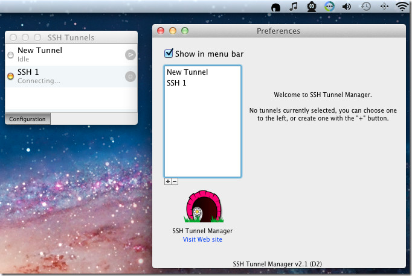Click the orange connecting indicator of SSH 1
Screen dimensions: 412x276
pyautogui.click(x=10, y=77)
